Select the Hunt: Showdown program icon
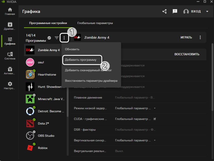Image resolution: width=214 pixels, height=161 pixels. coord(30,87)
